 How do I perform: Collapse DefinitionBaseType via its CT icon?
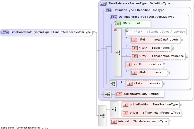point(114,17)
